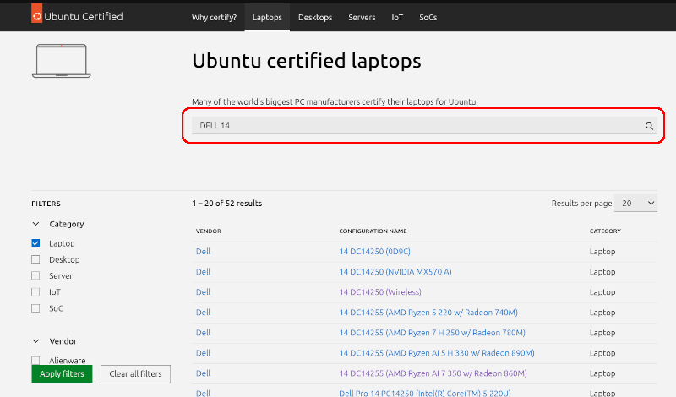
Task: Click Laptop category cell in 0D9C row
Action: coord(602,252)
